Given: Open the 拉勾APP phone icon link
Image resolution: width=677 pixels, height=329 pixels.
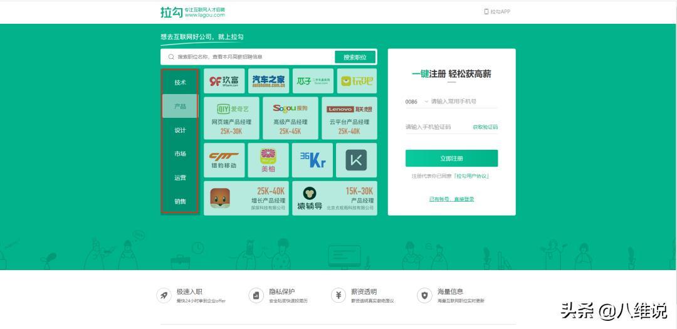Looking at the screenshot, I should pos(486,11).
